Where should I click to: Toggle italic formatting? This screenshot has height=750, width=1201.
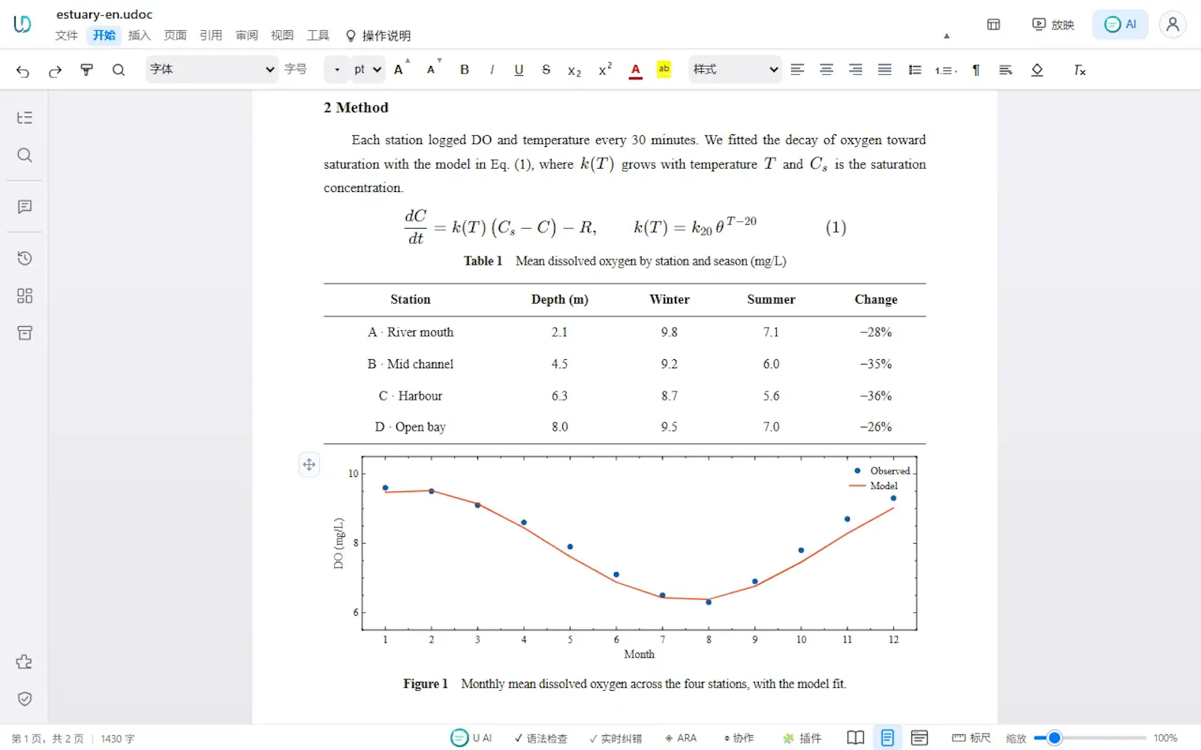point(492,70)
